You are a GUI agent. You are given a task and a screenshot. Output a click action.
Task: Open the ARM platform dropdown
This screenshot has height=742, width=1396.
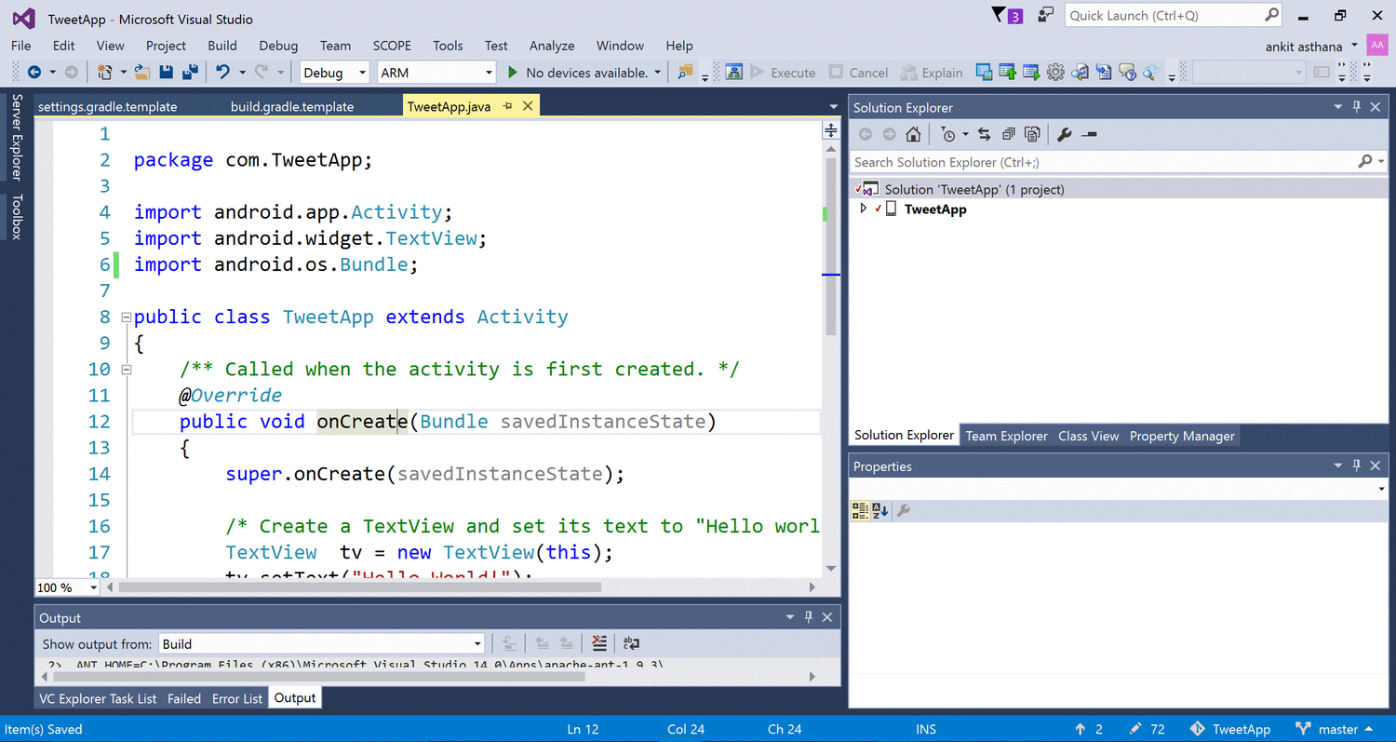436,73
